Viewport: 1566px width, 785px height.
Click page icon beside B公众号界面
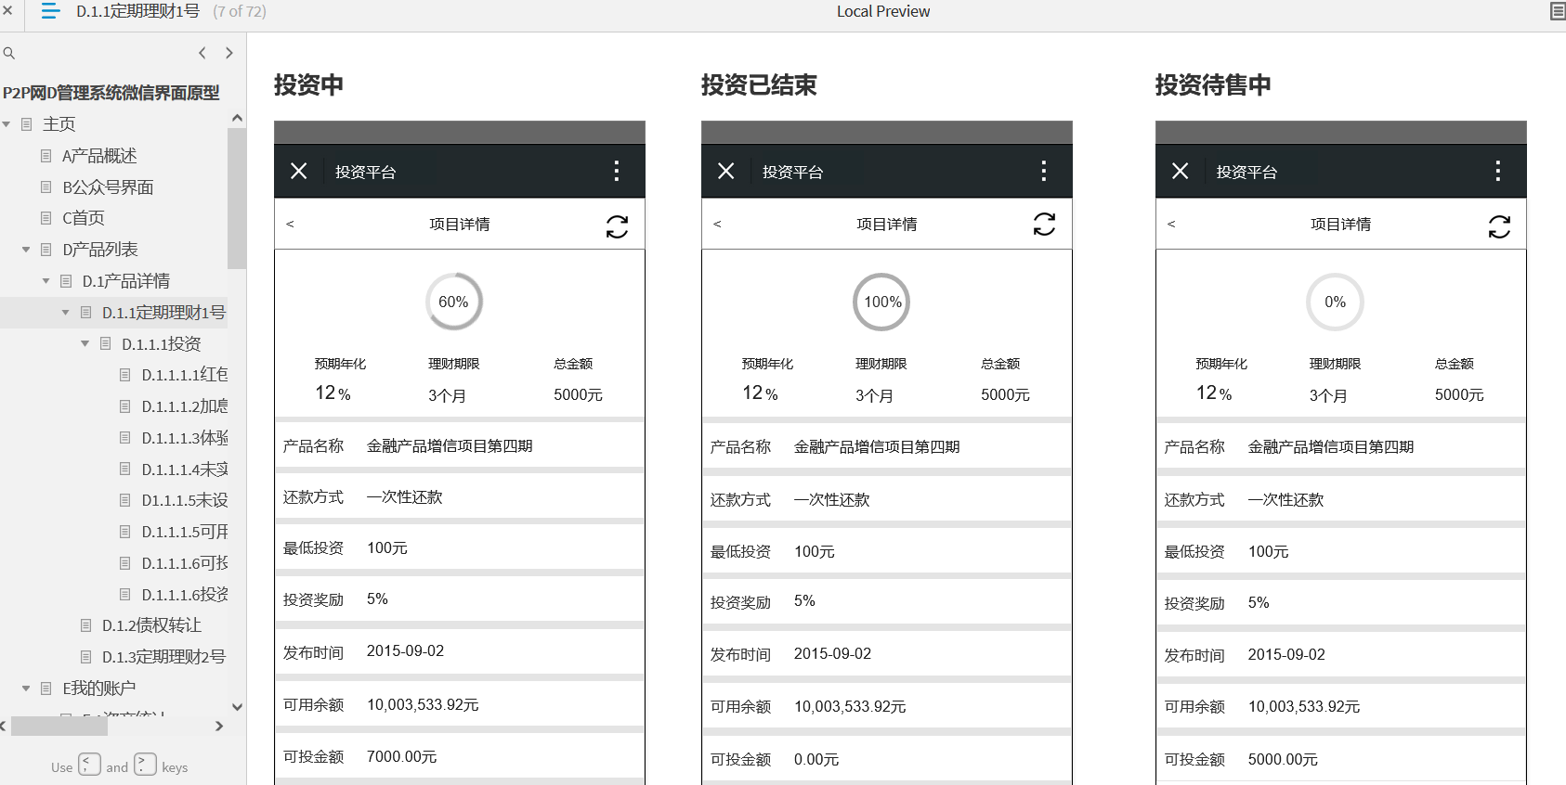pos(46,187)
